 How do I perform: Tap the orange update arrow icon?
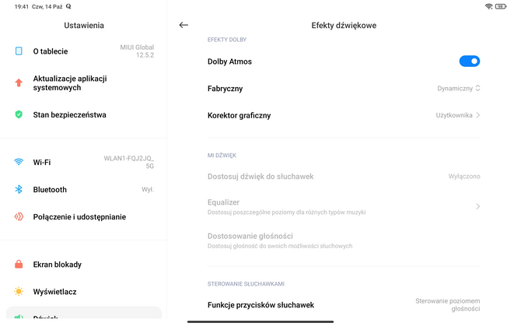tap(19, 82)
